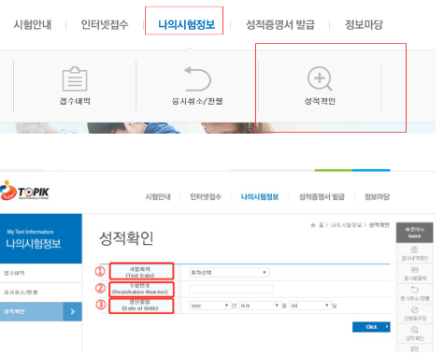Open the 성적확인 magnifier icon in the enlarged submenu
The width and height of the screenshot is (444, 356).
click(x=320, y=78)
